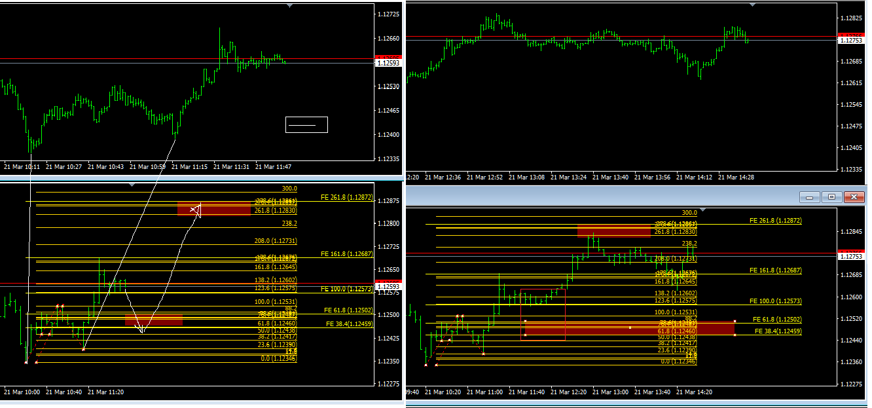Click Fibonacci '300.0' level in bottom-right chart
The width and height of the screenshot is (872, 408).
pos(689,213)
